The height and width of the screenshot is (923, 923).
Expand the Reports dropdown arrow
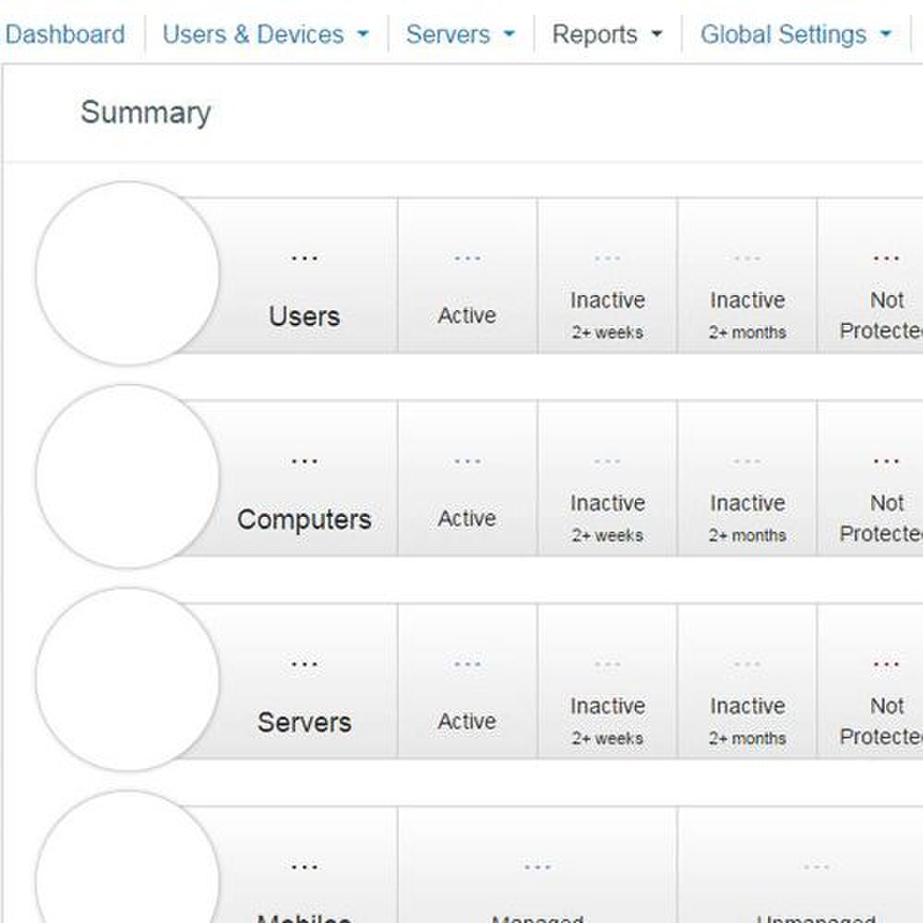(657, 34)
